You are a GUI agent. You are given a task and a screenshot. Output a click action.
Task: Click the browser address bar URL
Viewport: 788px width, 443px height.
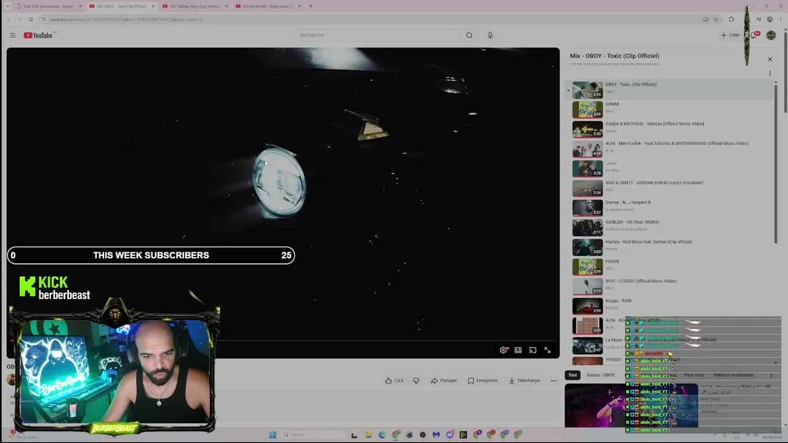(125, 19)
